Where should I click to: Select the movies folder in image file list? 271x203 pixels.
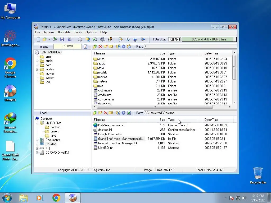point(102,77)
